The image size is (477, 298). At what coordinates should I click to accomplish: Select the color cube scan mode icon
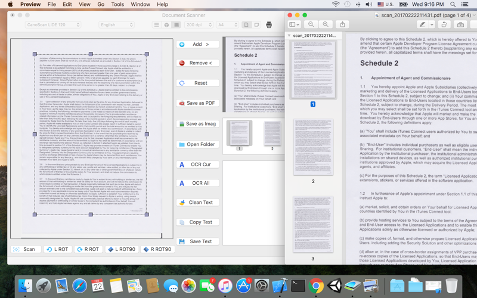tap(166, 25)
